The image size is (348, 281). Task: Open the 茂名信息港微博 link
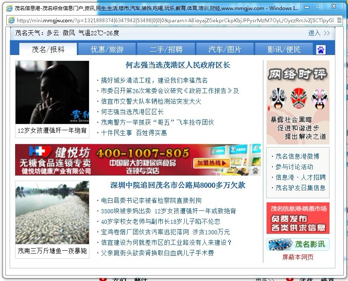297,156
